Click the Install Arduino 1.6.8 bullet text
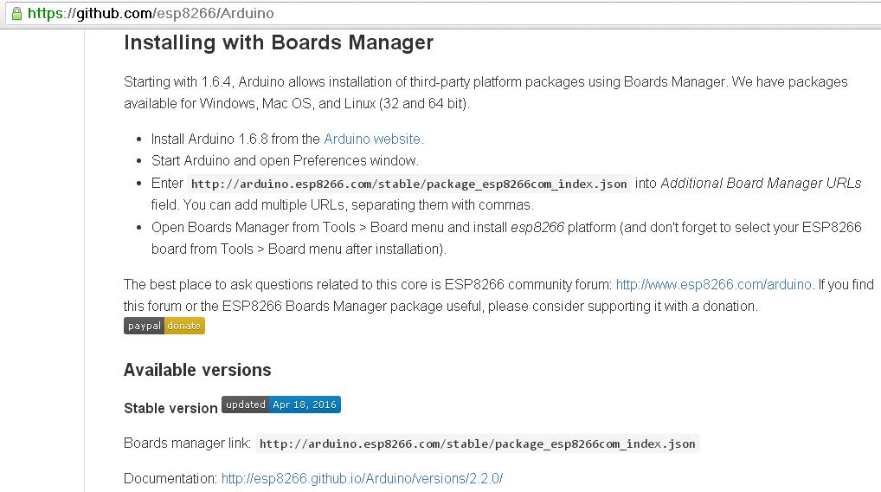 click(235, 139)
